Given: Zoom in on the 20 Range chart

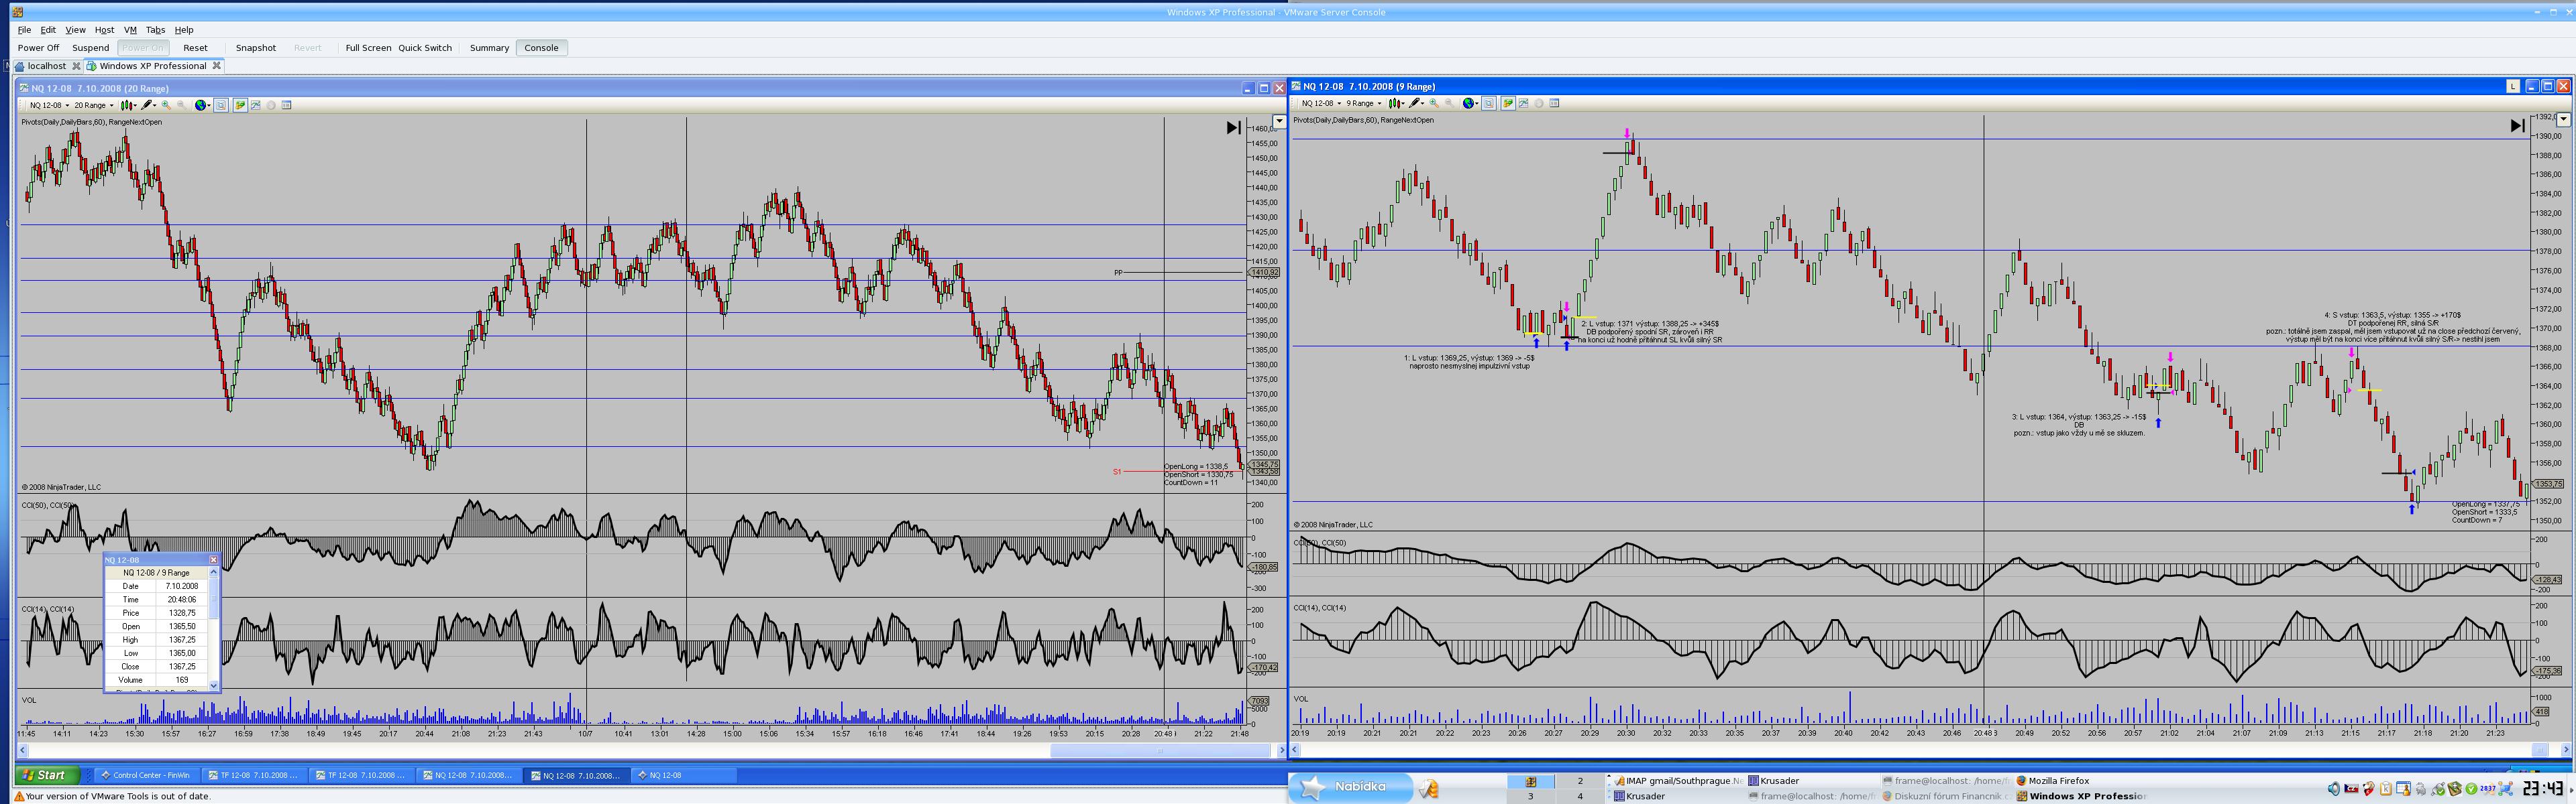Looking at the screenshot, I should (x=166, y=105).
